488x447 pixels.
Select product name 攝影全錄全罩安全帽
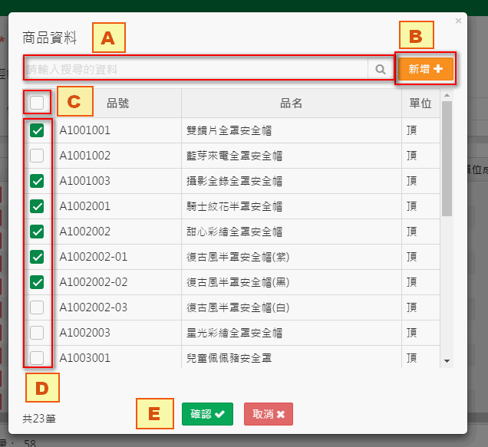[234, 181]
